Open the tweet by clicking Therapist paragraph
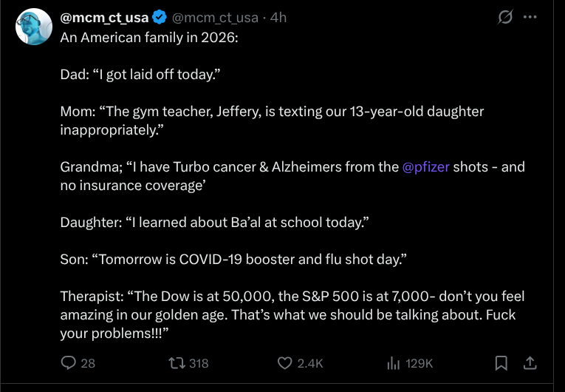This screenshot has width=565, height=392. pos(292,315)
